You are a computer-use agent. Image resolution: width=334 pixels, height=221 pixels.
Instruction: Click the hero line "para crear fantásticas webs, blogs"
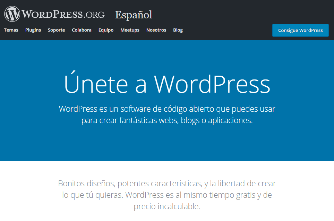point(167,121)
